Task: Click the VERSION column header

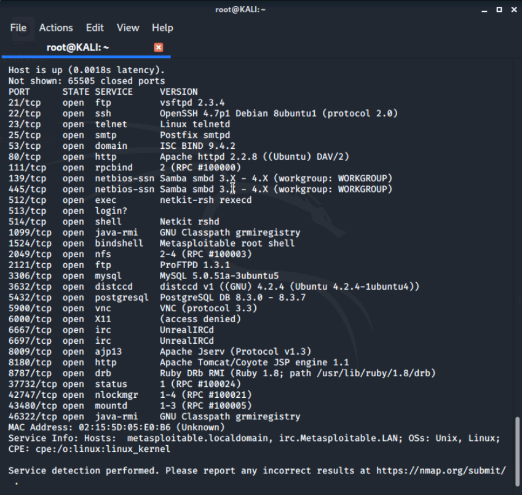Action: [x=178, y=92]
